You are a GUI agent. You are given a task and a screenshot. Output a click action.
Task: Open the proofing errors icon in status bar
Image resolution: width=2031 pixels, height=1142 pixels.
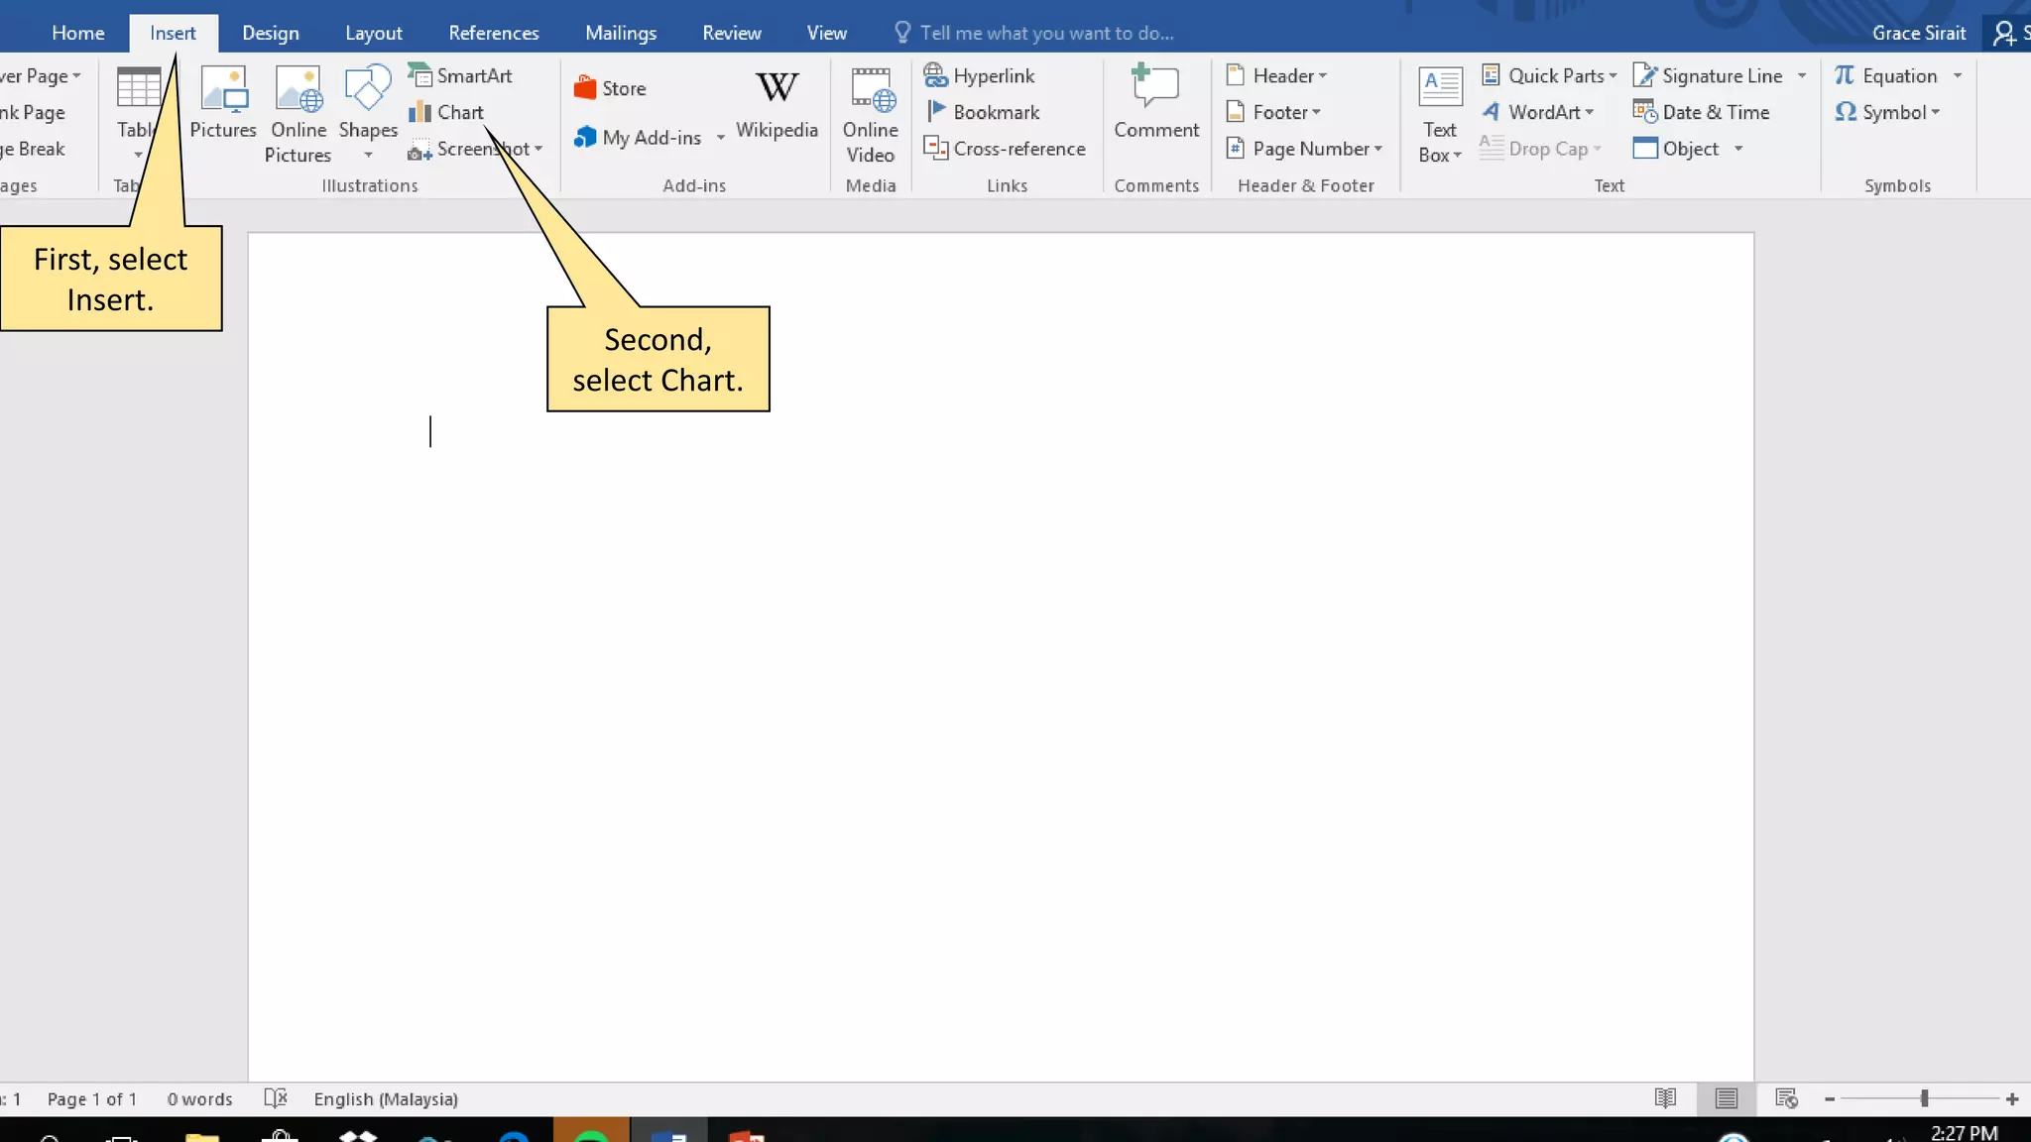point(276,1098)
